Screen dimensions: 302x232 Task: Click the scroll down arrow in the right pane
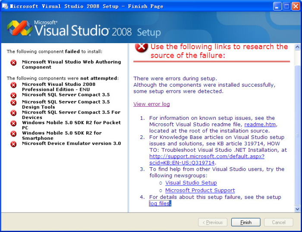tap(297, 209)
